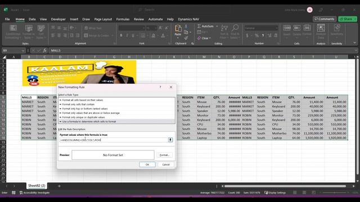Click the Clear eraser button
Image resolution: width=360 pixels, height=202 pixels.
point(204,38)
